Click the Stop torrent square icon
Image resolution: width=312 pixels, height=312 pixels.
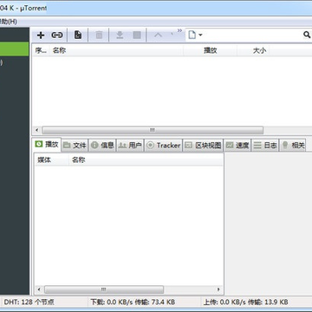137,36
